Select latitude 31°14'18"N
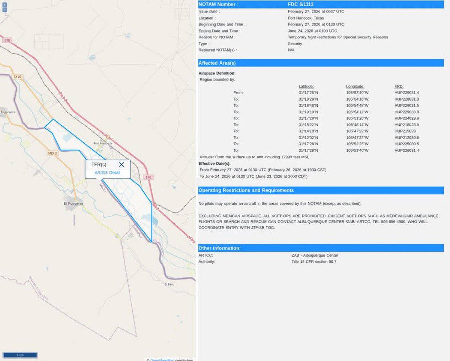This screenshot has width=450, height=361. [x=308, y=131]
